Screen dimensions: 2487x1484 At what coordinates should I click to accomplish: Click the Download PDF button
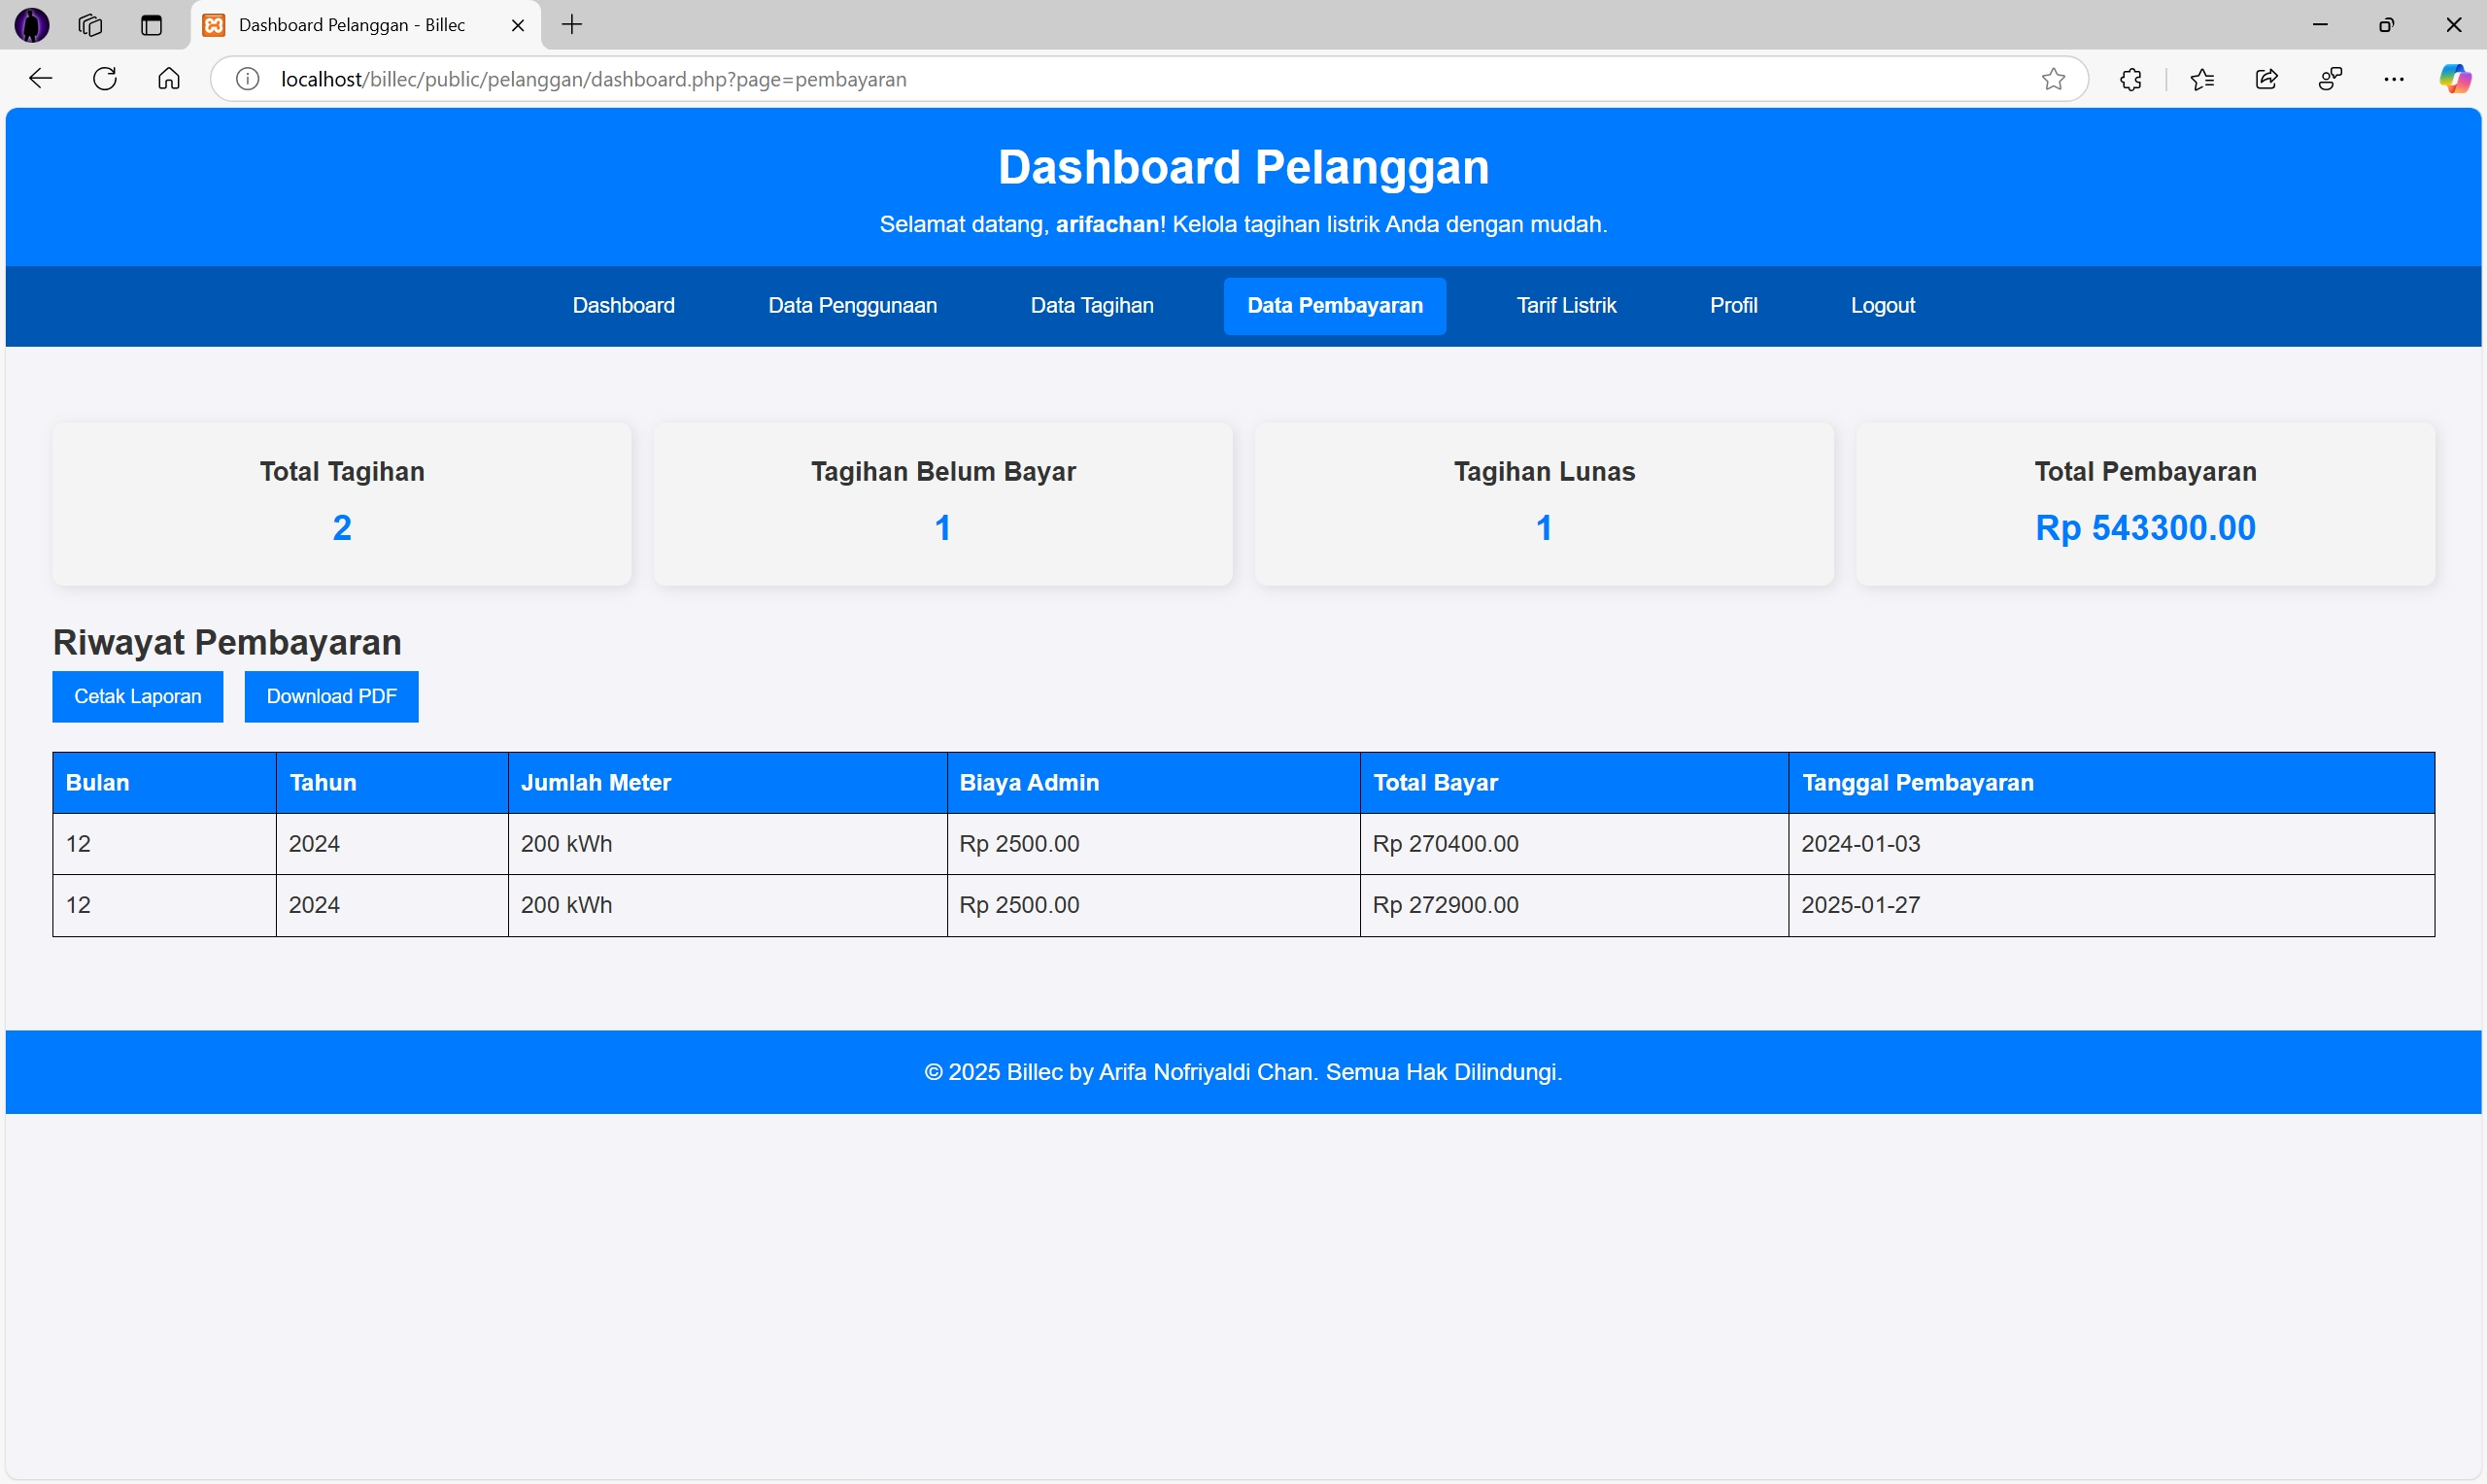coord(332,697)
